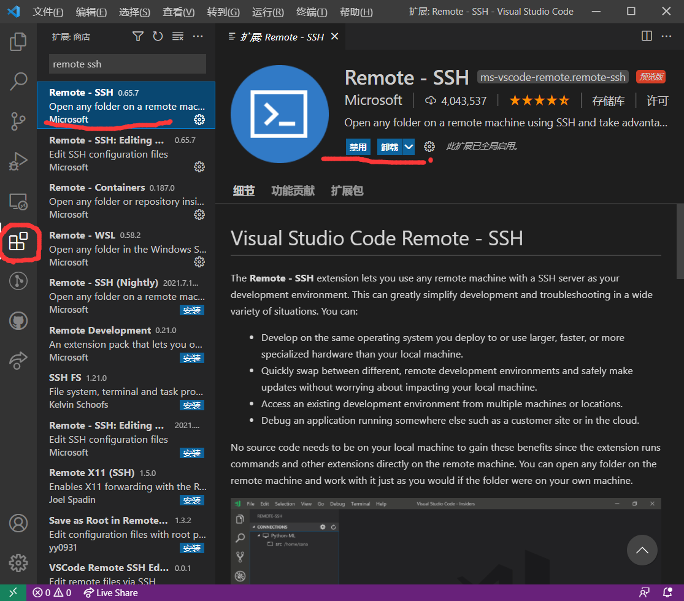Install Remote X11 (SSH) extension
684x601 pixels.
pyautogui.click(x=192, y=500)
